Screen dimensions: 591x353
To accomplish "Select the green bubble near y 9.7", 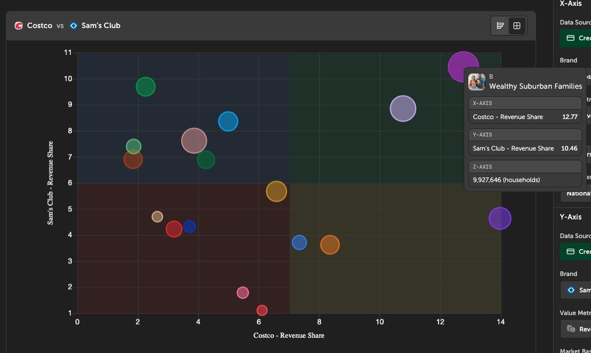I will coord(145,87).
